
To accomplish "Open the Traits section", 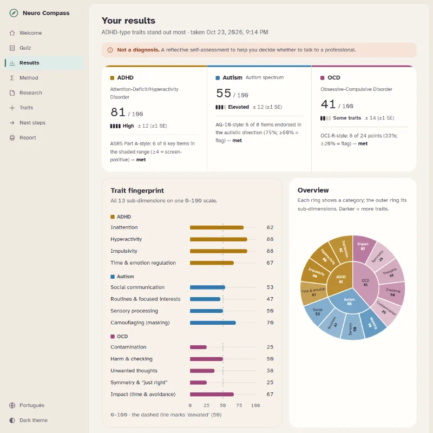I will pos(44,108).
